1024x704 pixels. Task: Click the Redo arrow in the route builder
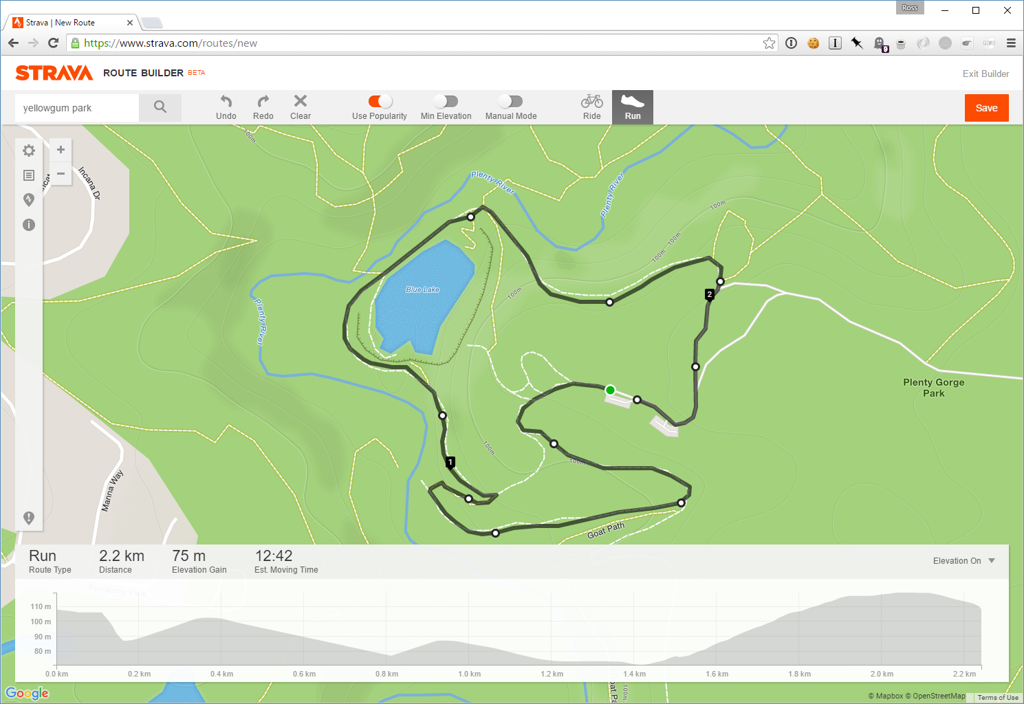[x=263, y=103]
